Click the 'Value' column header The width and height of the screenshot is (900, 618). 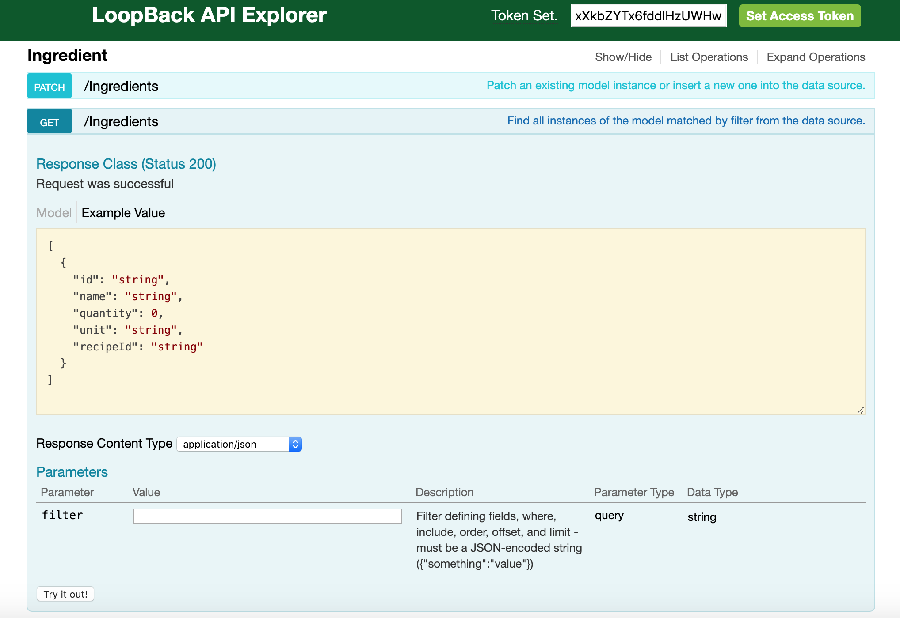[x=146, y=492]
